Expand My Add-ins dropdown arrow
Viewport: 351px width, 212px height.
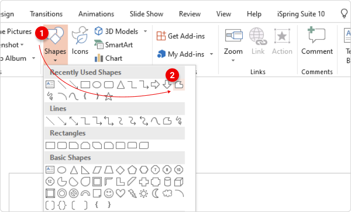(x=211, y=54)
